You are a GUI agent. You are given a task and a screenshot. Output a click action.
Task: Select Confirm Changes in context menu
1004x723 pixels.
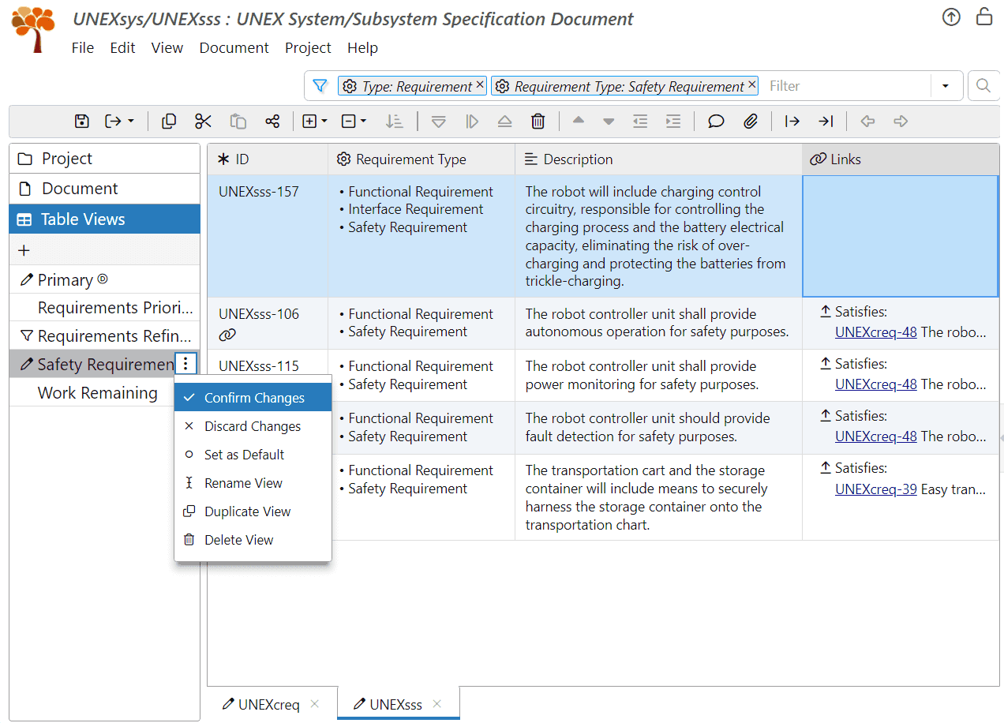coord(253,398)
